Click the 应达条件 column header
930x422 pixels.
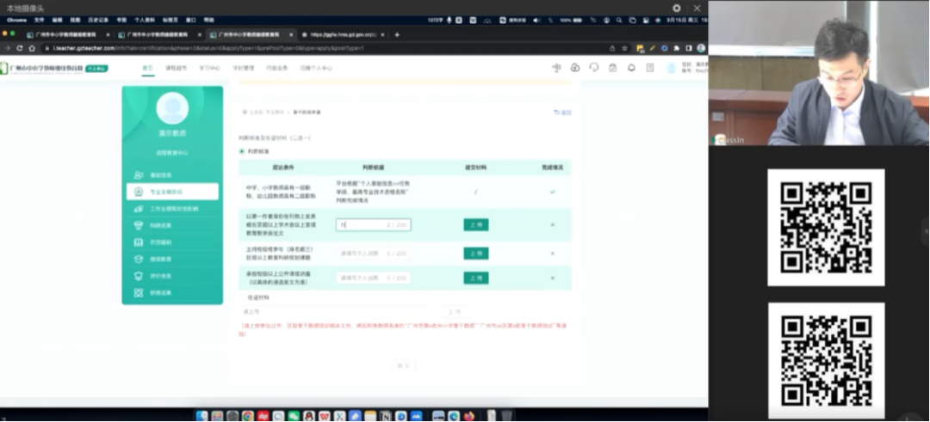[283, 168]
